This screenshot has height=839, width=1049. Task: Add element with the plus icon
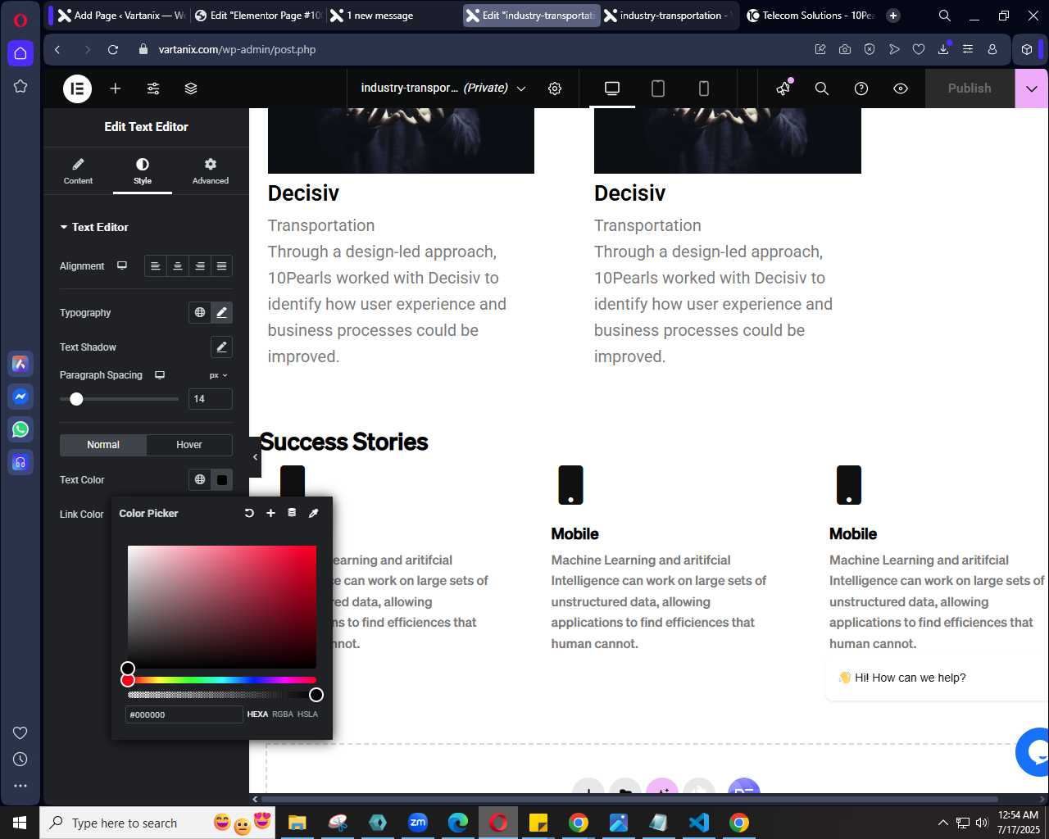(x=116, y=88)
